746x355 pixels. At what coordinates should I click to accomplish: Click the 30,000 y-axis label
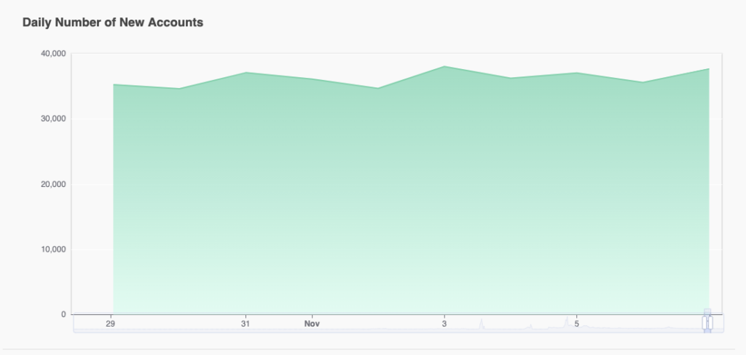[53, 119]
